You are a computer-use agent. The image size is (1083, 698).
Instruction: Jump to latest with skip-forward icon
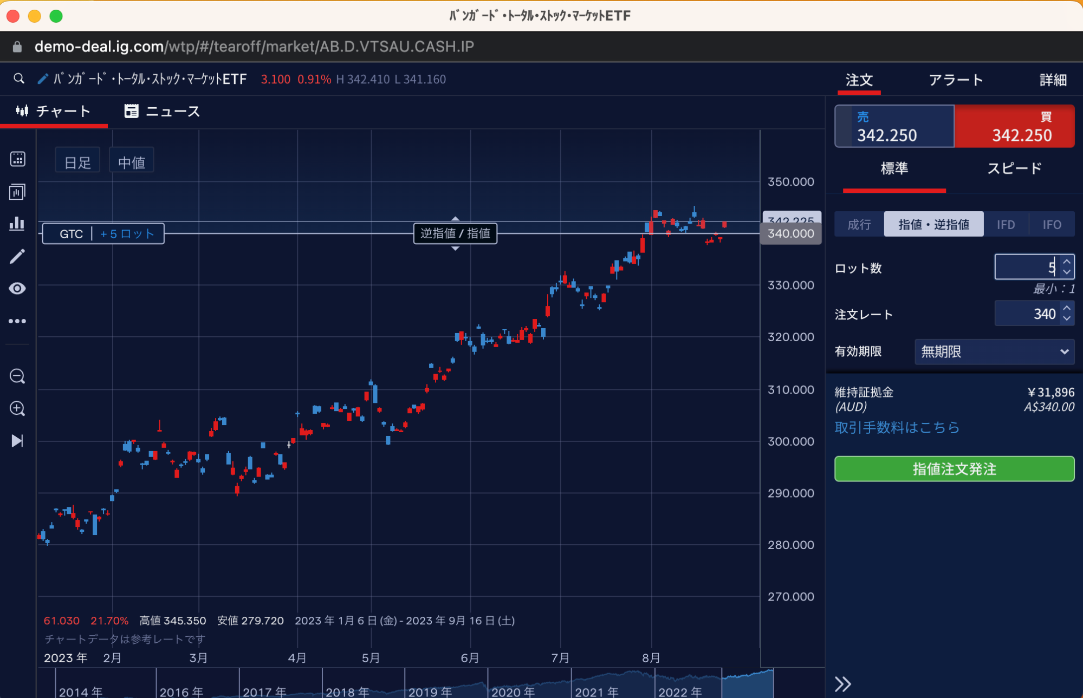[x=17, y=441]
